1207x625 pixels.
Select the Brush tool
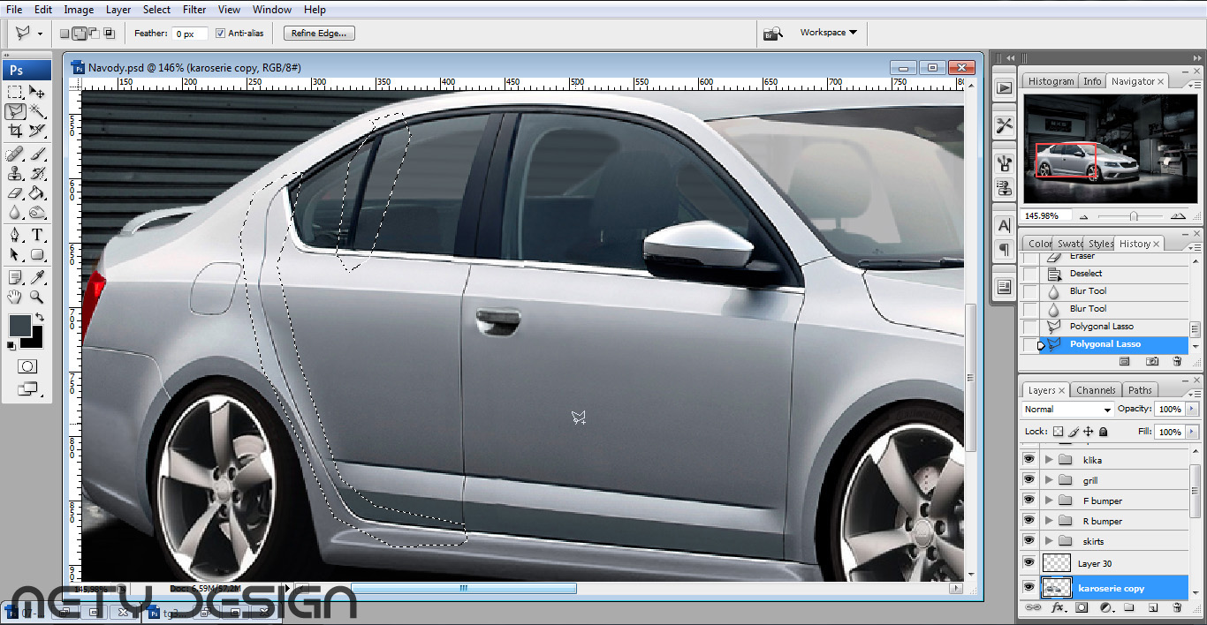pos(37,154)
